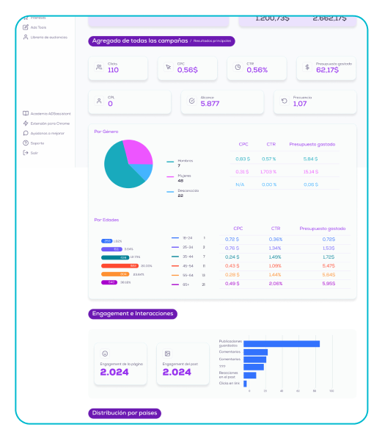
Task: Open the Librería de audiencias icon
Action: [26, 37]
